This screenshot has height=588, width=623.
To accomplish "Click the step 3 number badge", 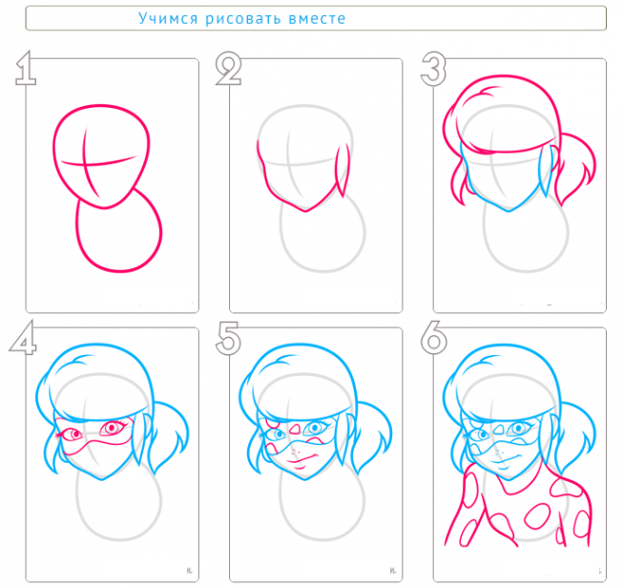I will tap(433, 69).
